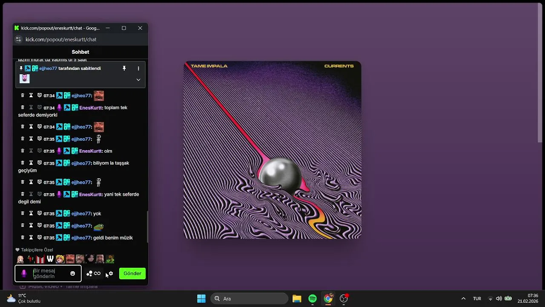
Task: Send the chat message with Gönder
Action: [x=132, y=273]
